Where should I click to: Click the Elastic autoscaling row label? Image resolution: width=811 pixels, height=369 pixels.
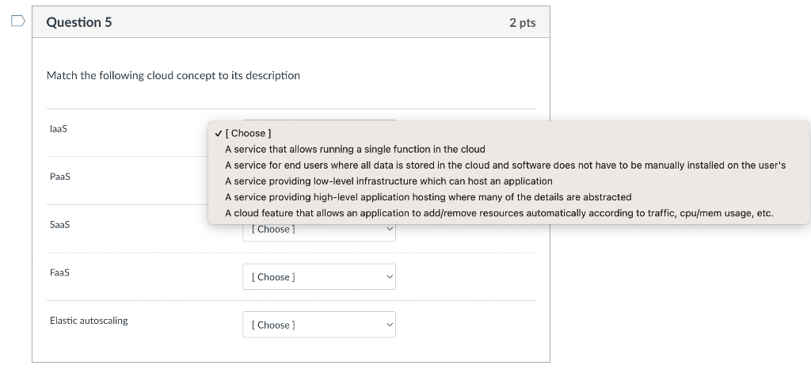tap(89, 321)
